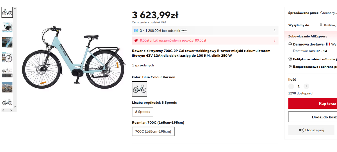Click the PayPo installment logo
The image size is (337, 152).
[x=184, y=30]
